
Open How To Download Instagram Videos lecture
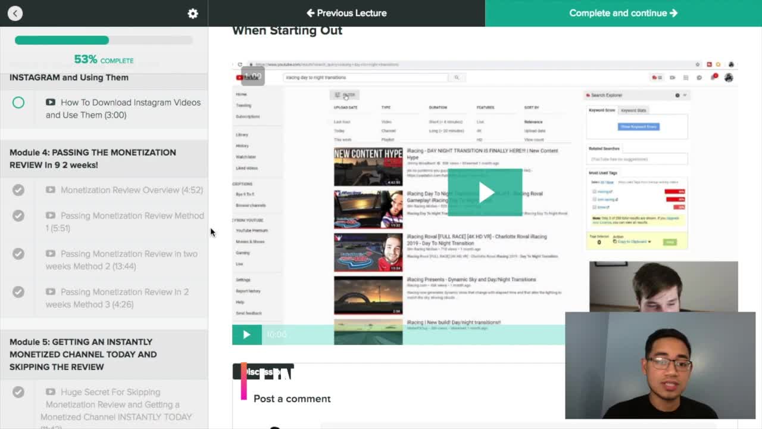coord(123,108)
